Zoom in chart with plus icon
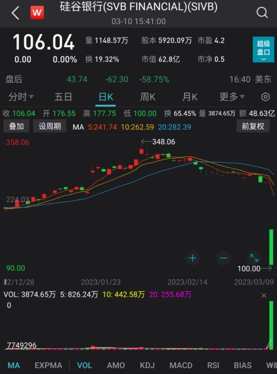The image size is (277, 374). pyautogui.click(x=193, y=258)
